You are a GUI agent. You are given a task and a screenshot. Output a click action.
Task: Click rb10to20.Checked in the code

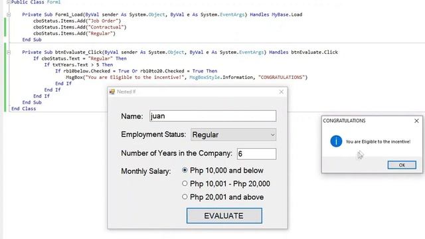tap(162, 71)
